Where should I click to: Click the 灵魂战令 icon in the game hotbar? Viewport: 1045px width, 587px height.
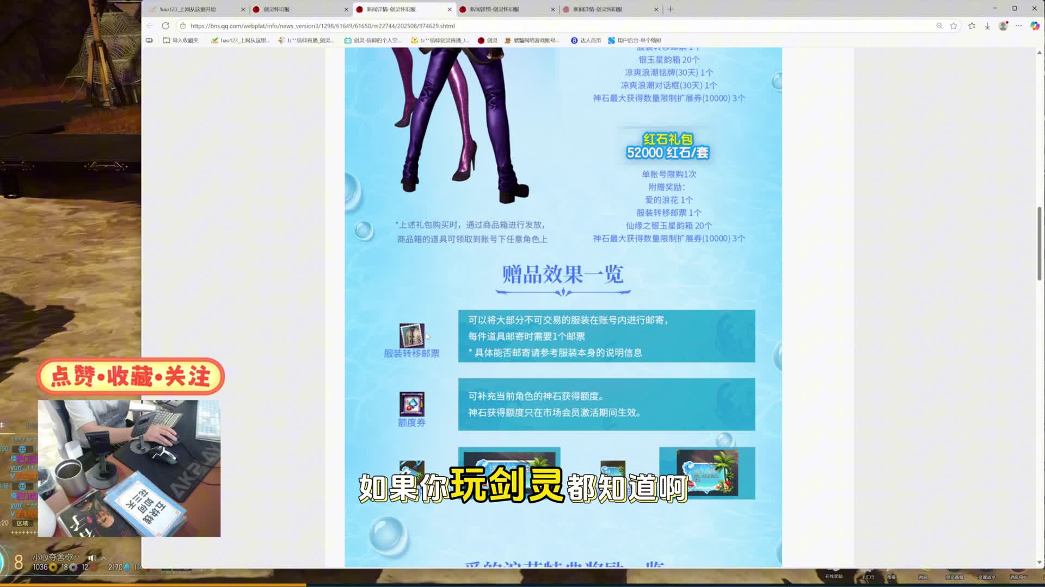coord(987,576)
